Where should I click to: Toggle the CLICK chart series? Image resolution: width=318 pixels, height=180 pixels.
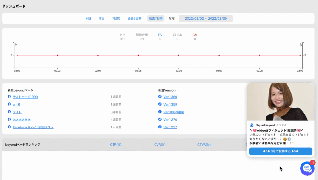coord(177,37)
